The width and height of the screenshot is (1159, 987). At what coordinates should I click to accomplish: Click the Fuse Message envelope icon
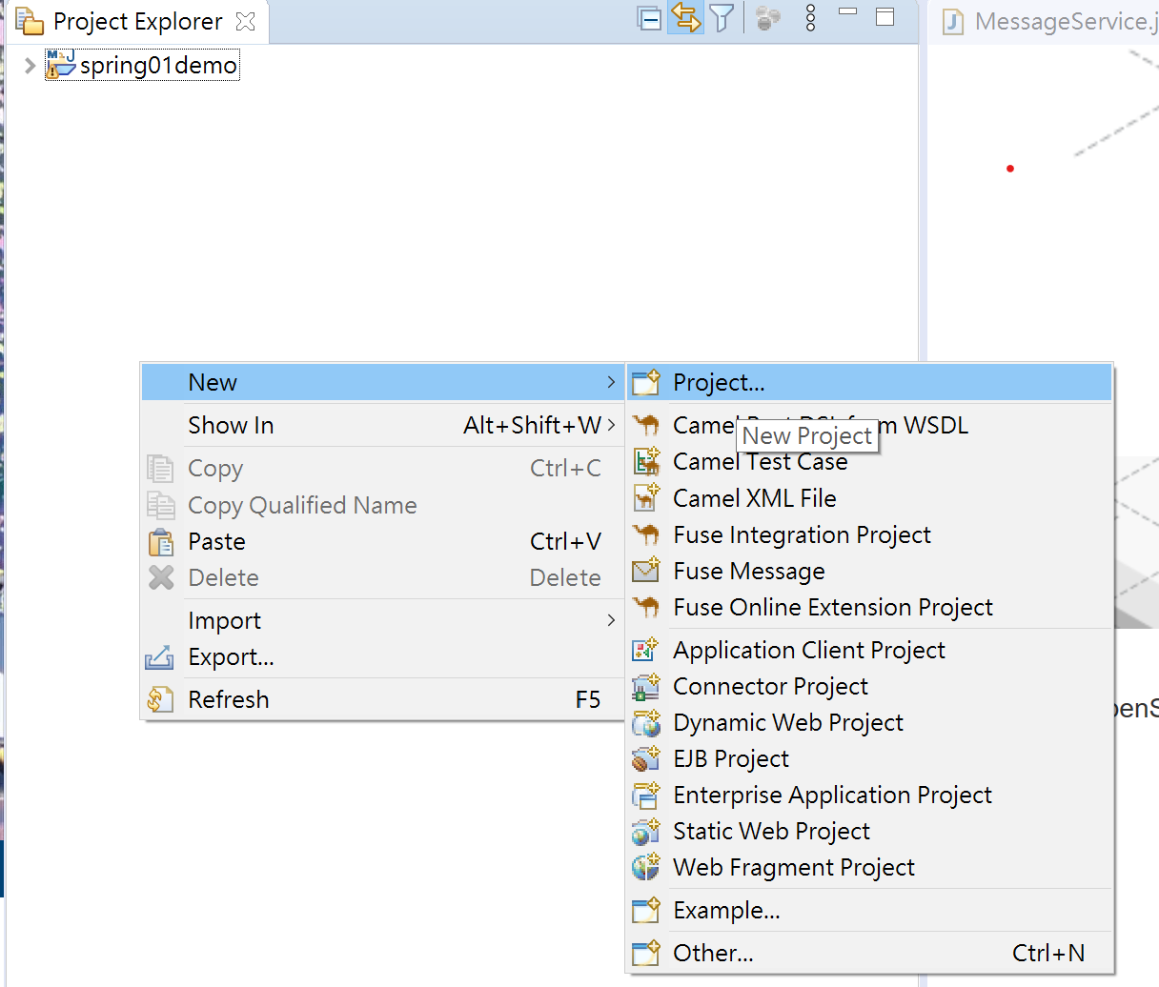point(646,572)
